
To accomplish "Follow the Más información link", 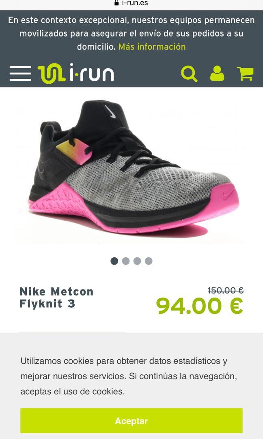I will pos(152,46).
